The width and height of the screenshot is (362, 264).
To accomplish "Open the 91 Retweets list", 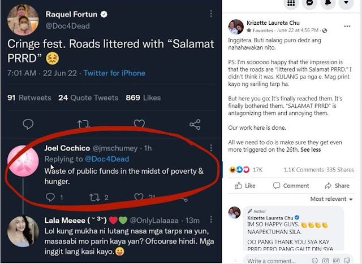I will point(29,98).
